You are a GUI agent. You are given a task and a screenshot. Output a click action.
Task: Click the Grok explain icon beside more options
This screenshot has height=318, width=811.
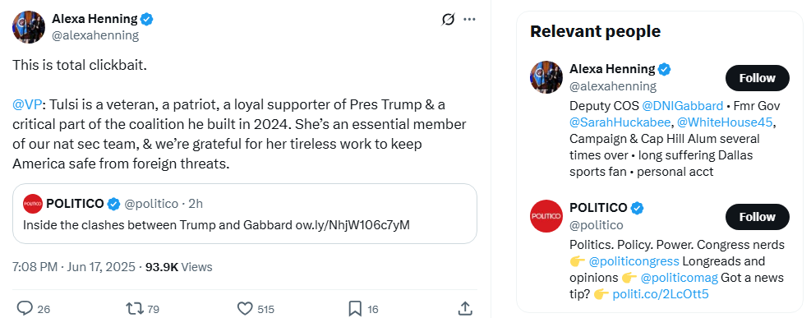click(x=448, y=20)
